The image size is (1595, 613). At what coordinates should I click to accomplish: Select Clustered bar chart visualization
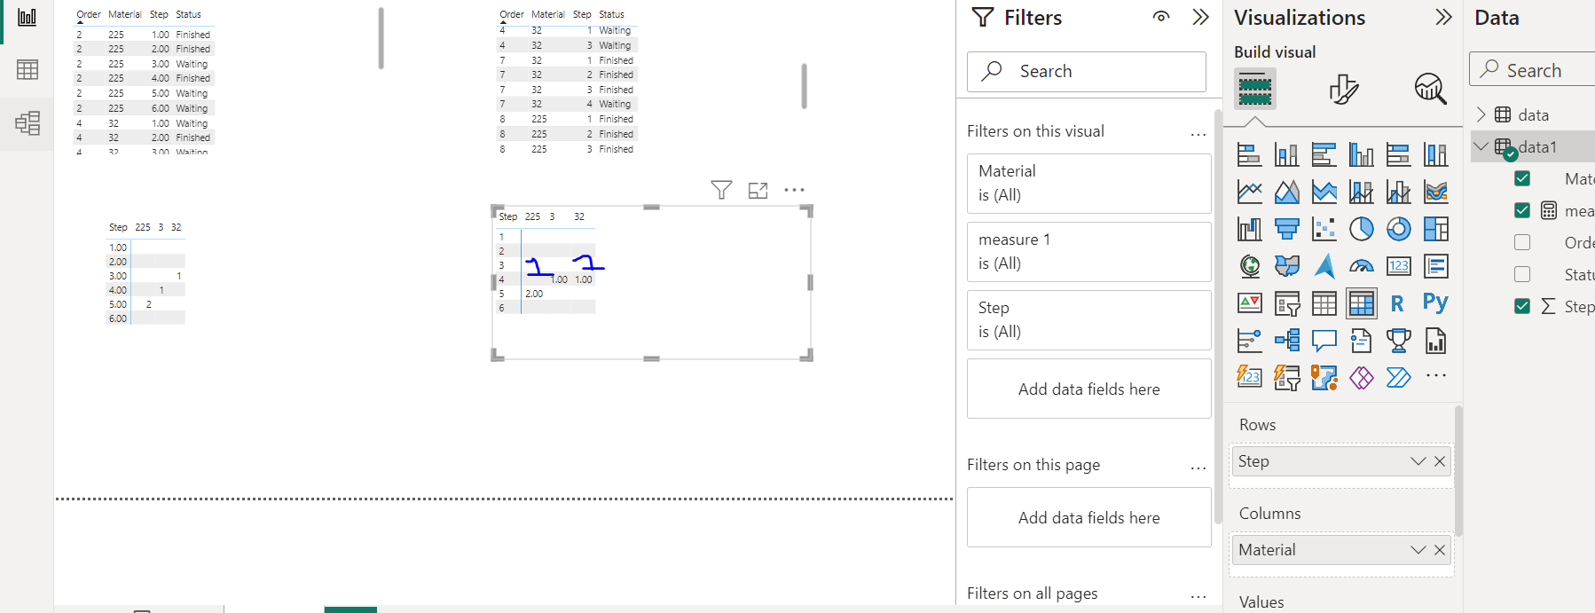[1324, 154]
